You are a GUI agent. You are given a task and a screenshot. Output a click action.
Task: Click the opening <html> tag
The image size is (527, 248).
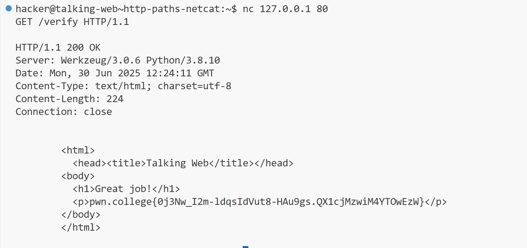[78, 150]
